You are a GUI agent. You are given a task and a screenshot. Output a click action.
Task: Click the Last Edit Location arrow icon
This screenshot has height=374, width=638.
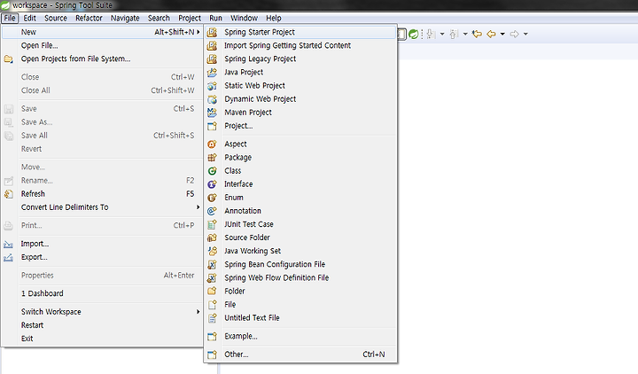click(477, 35)
